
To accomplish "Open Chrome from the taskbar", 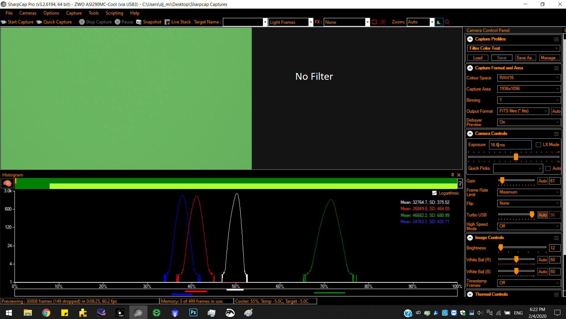I will (x=46, y=312).
